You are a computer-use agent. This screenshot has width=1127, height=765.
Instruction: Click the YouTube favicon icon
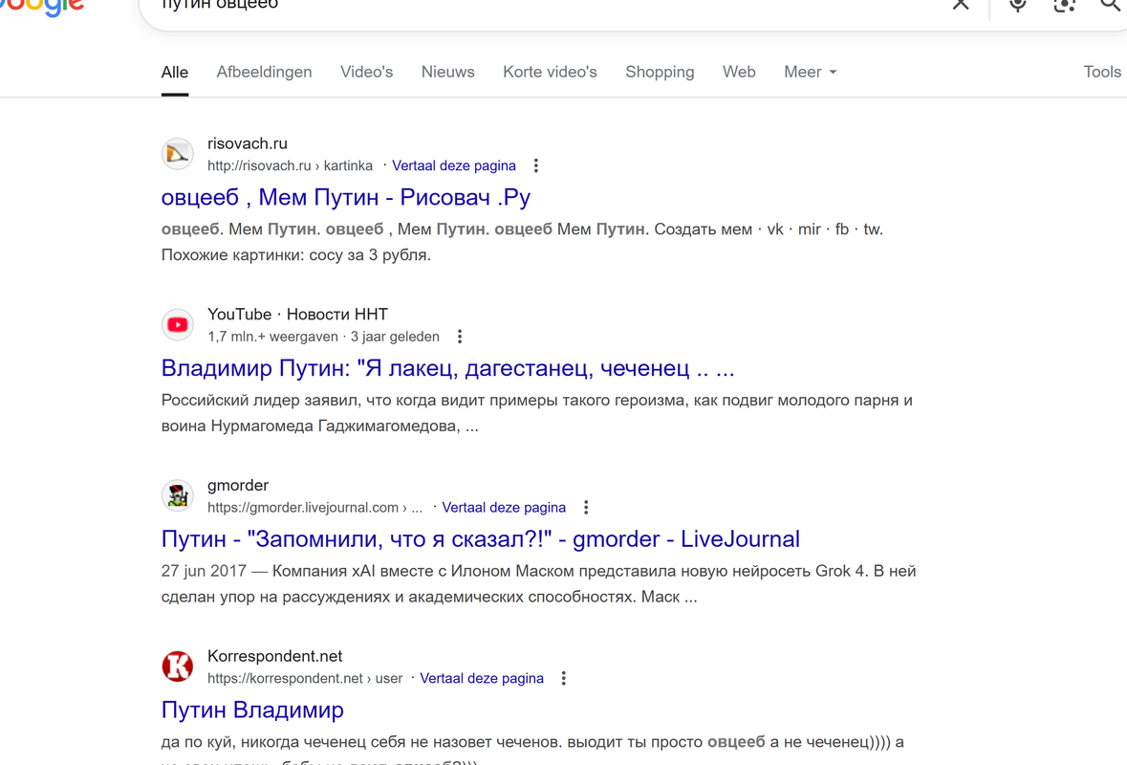(x=178, y=325)
